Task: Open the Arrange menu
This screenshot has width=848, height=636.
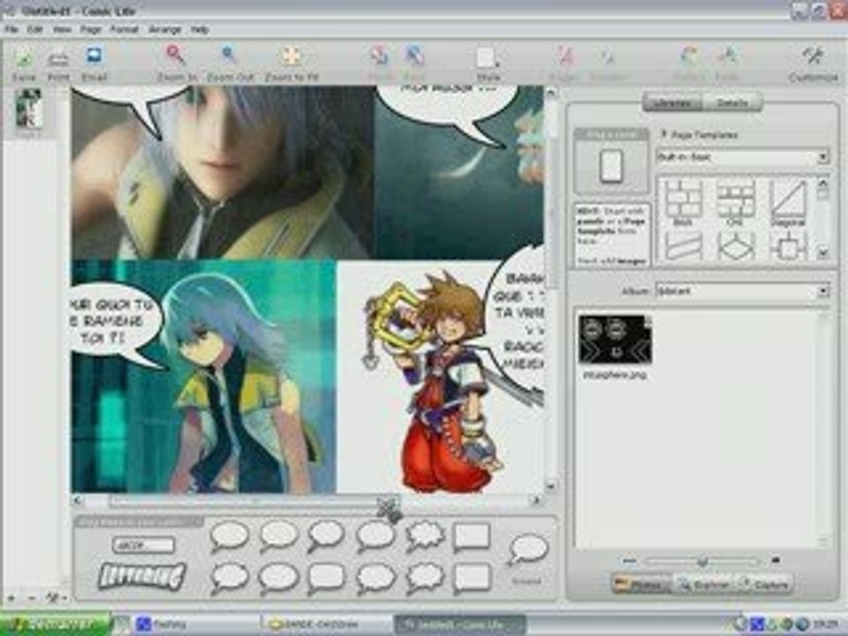Action: pos(165,29)
